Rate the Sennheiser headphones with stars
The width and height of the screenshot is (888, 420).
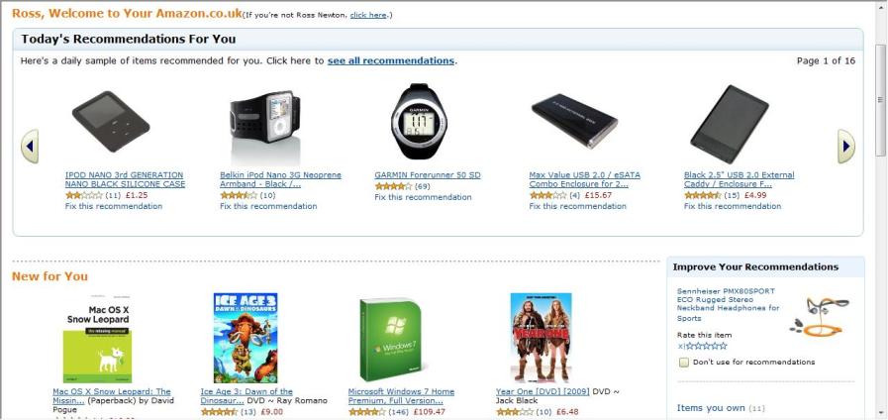(x=706, y=346)
